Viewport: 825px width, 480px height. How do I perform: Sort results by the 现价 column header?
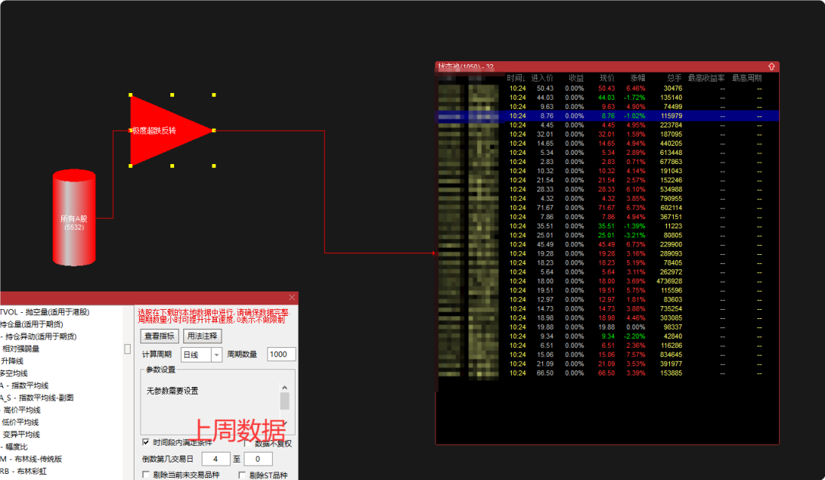click(607, 78)
